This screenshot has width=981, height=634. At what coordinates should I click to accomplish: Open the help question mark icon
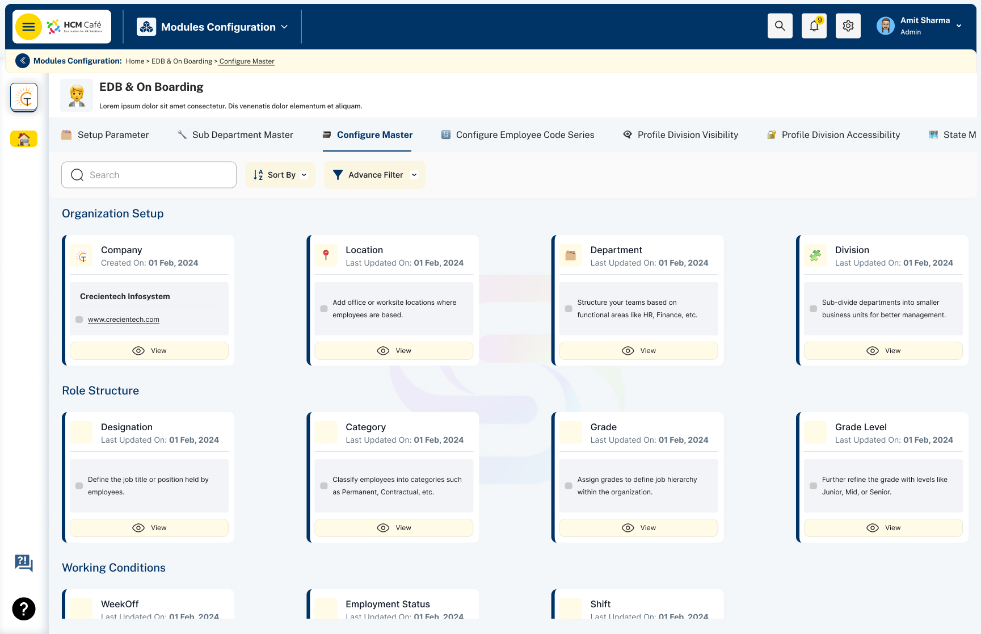coord(24,609)
